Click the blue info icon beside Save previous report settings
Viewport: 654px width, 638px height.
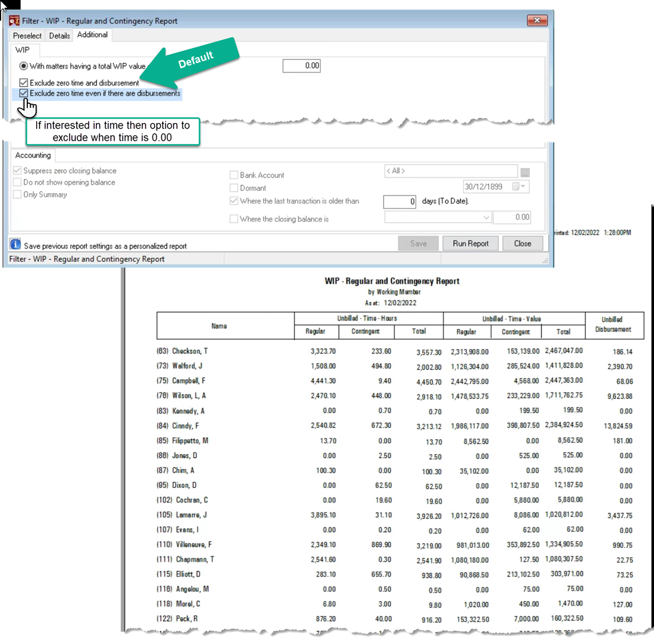click(16, 244)
